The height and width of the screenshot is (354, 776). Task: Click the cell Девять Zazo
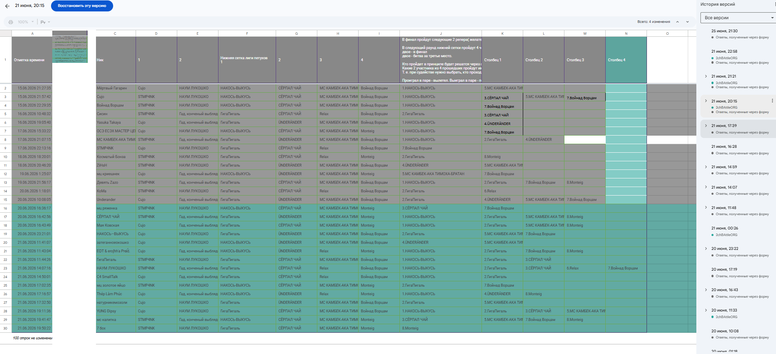pos(116,183)
